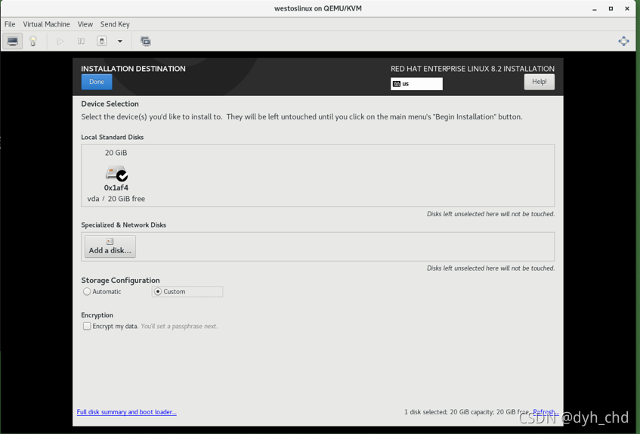Open the Send Key menu
Viewport: 640px width, 434px height.
115,24
